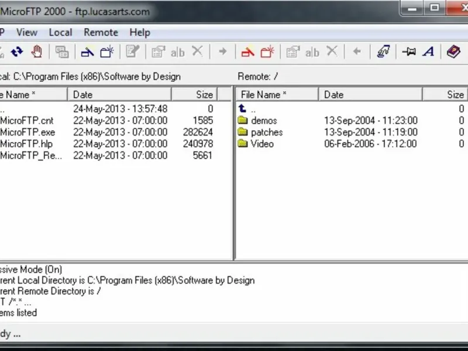The width and height of the screenshot is (468, 351).
Task: Click the remote date 06-Feb-2006 - 17:12:00
Action: coord(370,144)
